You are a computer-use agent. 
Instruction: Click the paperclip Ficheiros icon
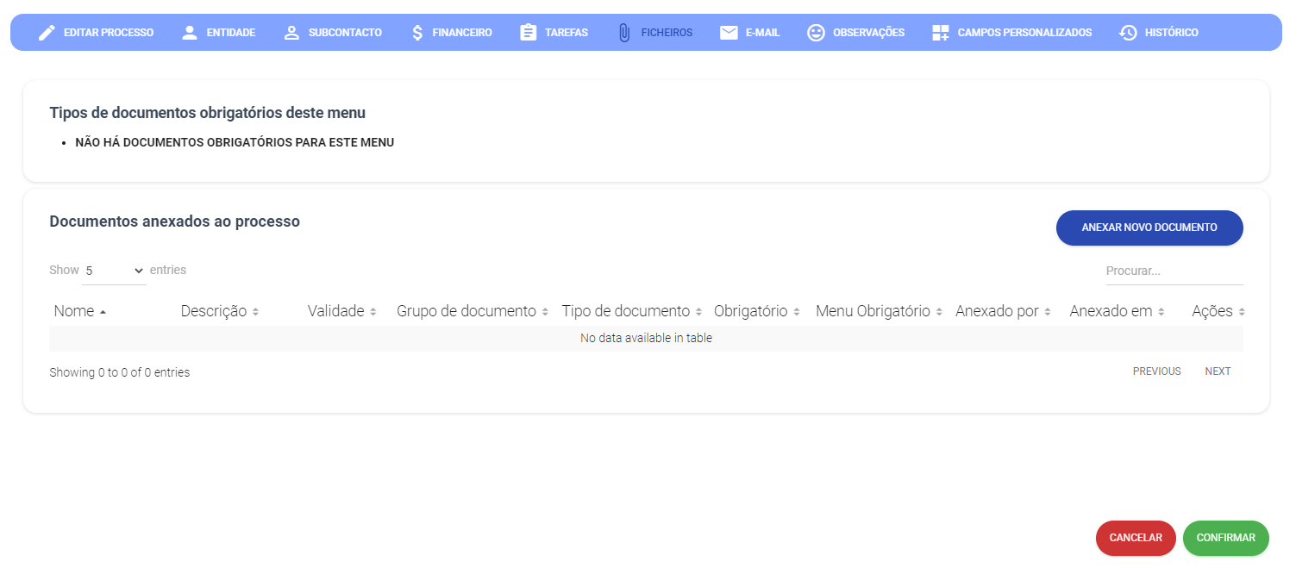pyautogui.click(x=624, y=33)
